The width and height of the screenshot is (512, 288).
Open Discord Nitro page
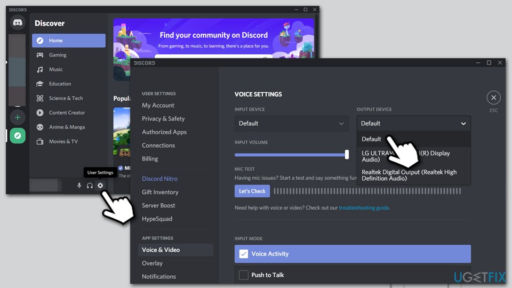click(159, 179)
